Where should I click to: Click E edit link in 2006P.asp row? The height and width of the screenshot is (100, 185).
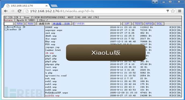170,27
